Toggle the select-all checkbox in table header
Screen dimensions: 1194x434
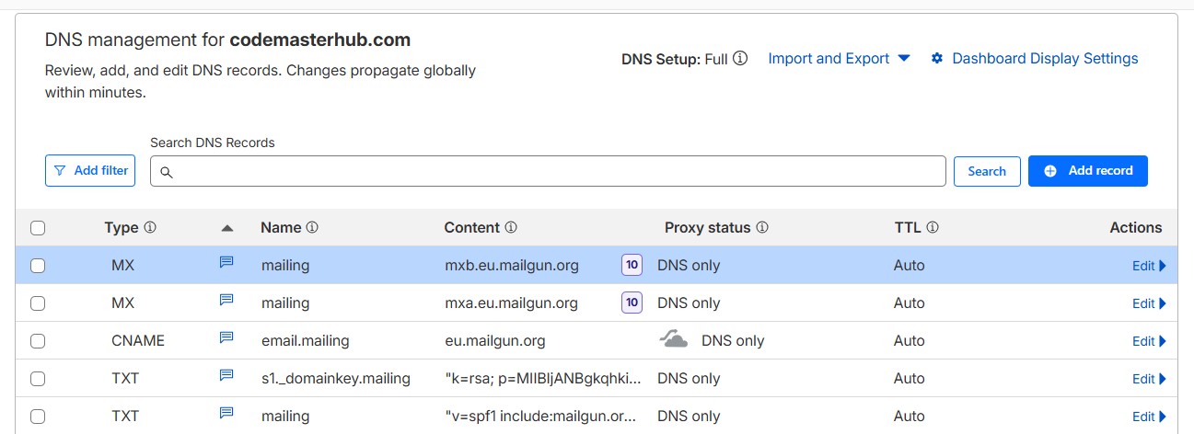pos(38,228)
